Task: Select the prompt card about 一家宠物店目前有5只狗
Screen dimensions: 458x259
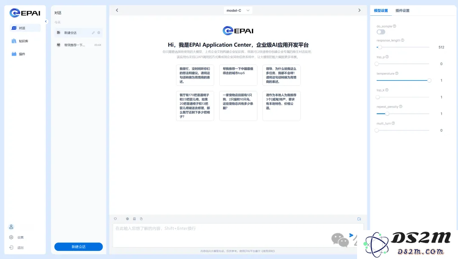Action: tap(238, 106)
